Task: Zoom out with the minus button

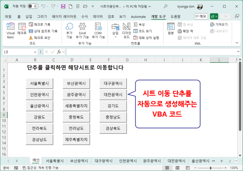Action: point(196,168)
